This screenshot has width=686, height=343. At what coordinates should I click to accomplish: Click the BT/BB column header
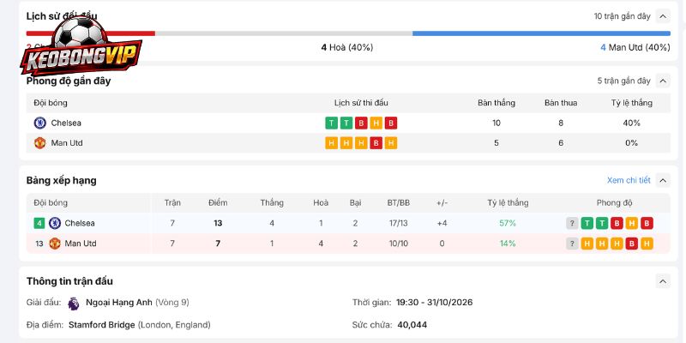click(399, 203)
